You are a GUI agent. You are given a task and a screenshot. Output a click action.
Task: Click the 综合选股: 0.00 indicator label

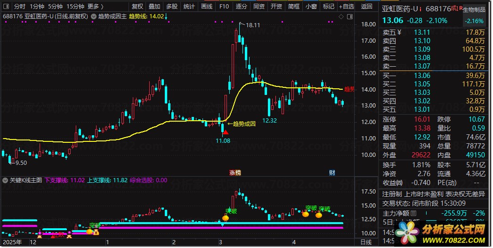[x=148, y=180]
